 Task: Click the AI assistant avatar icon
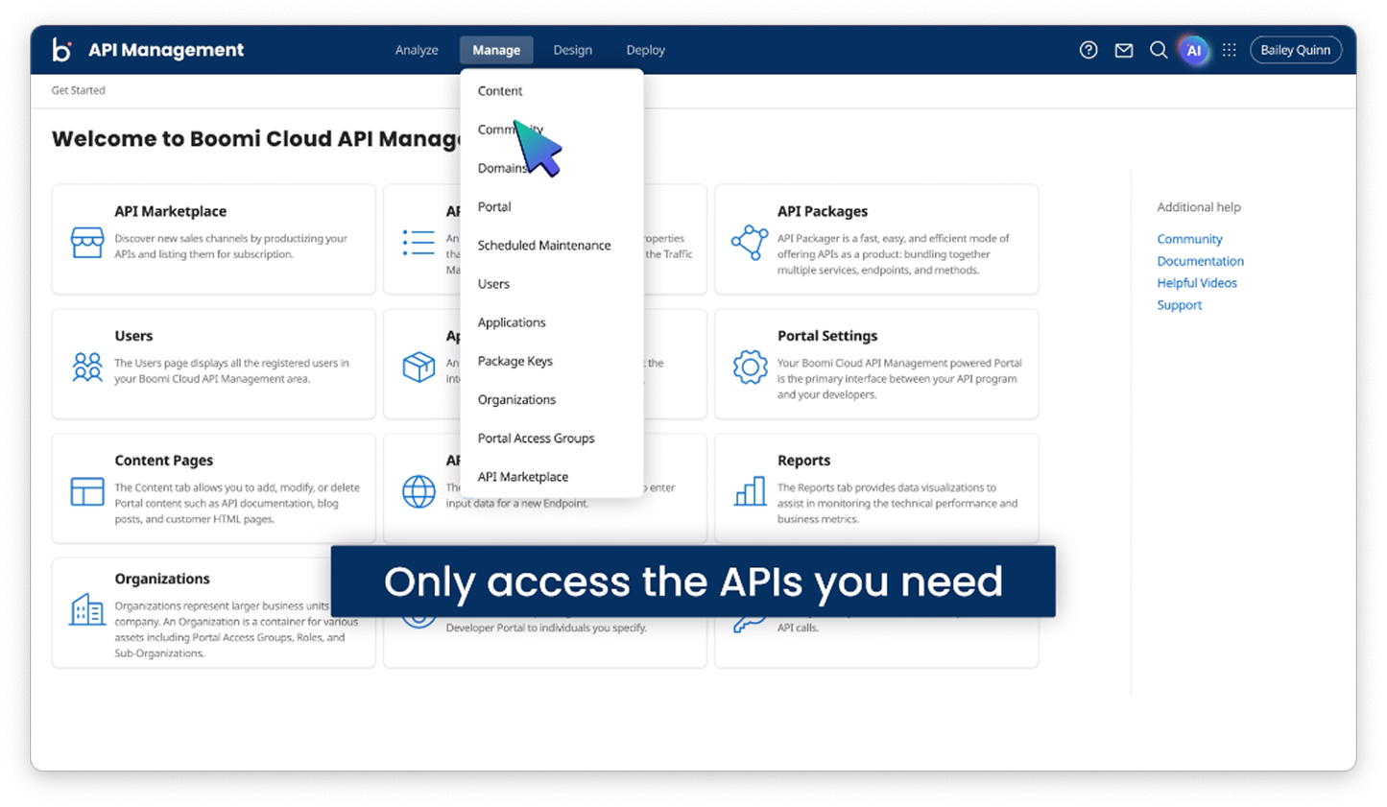click(x=1194, y=50)
